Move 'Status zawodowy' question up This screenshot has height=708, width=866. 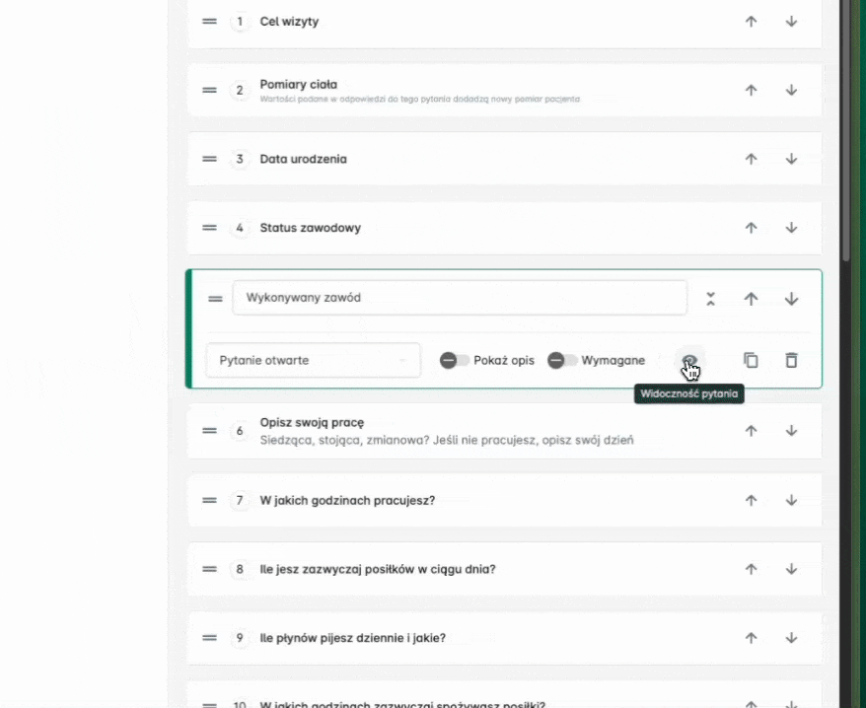pos(751,228)
